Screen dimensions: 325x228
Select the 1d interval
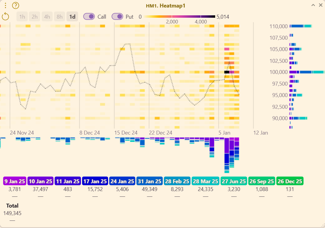point(72,17)
